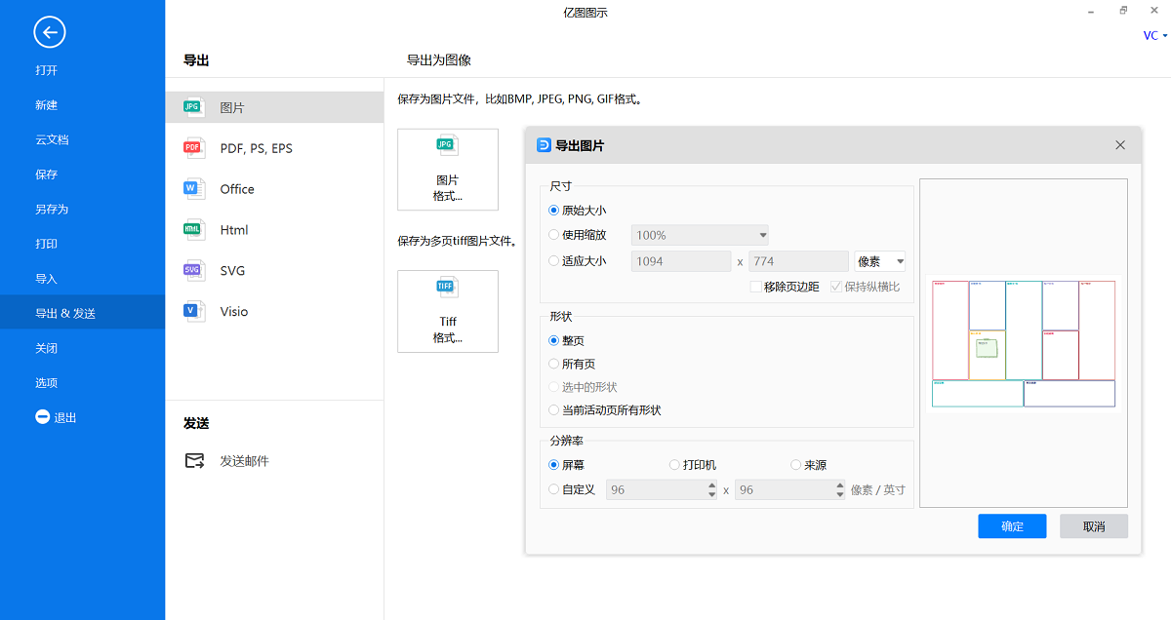Click the SVG file icon
The image size is (1171, 620).
193,271
